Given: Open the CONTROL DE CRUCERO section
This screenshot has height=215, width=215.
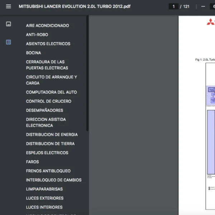Looking at the screenshot, I should 48,101.
